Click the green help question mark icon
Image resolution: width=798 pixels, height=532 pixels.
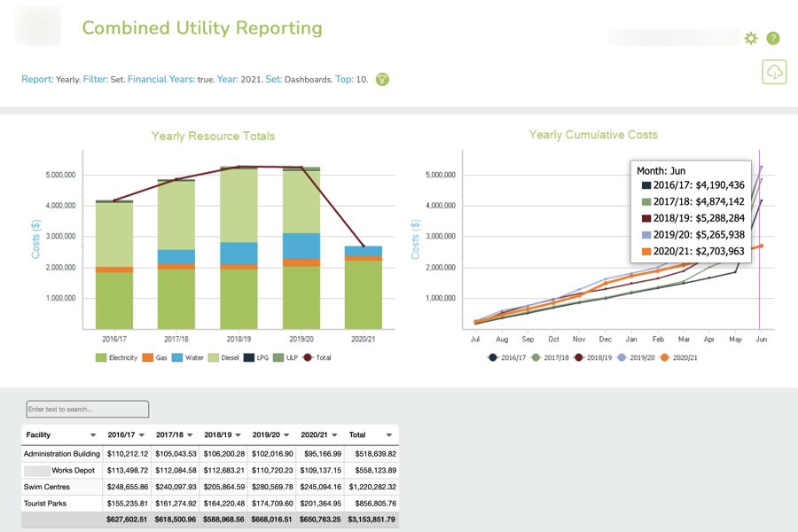773,38
